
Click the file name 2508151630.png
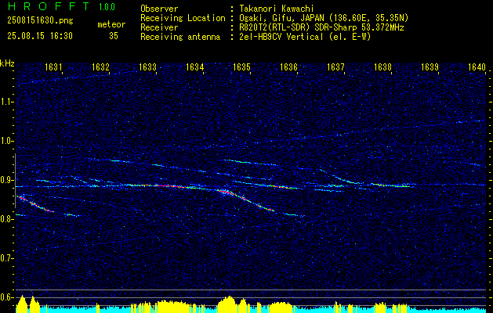pyautogui.click(x=40, y=21)
